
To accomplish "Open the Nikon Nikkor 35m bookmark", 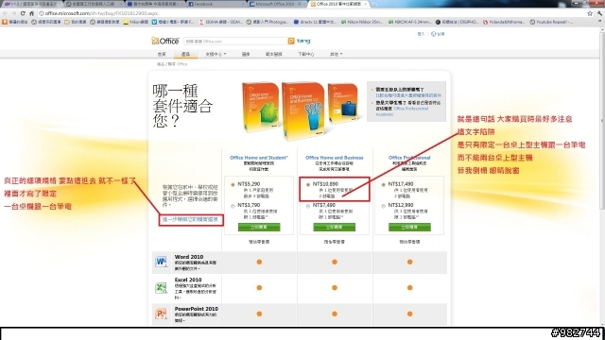I will pos(361,22).
